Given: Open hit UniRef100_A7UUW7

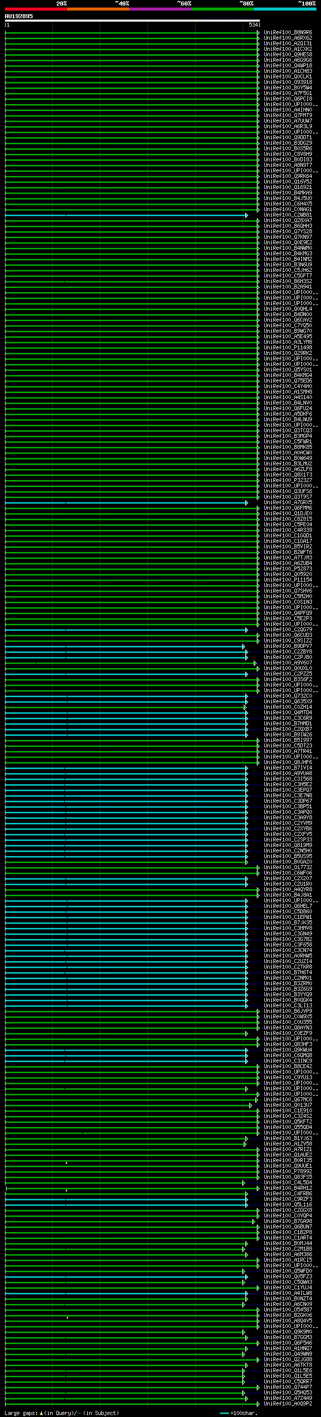Looking at the screenshot, I should click(288, 121).
